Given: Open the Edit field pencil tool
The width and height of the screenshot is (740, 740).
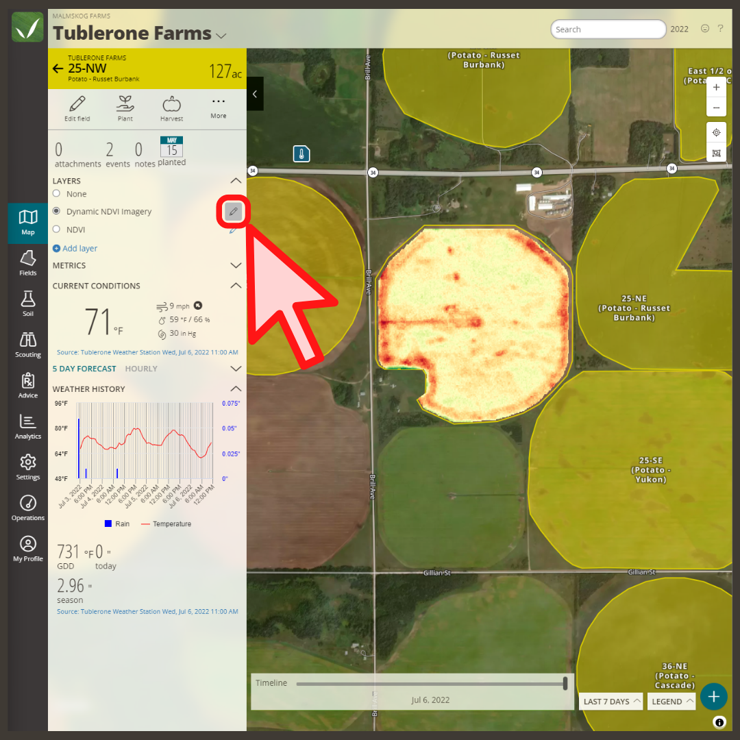Looking at the screenshot, I should (x=77, y=108).
